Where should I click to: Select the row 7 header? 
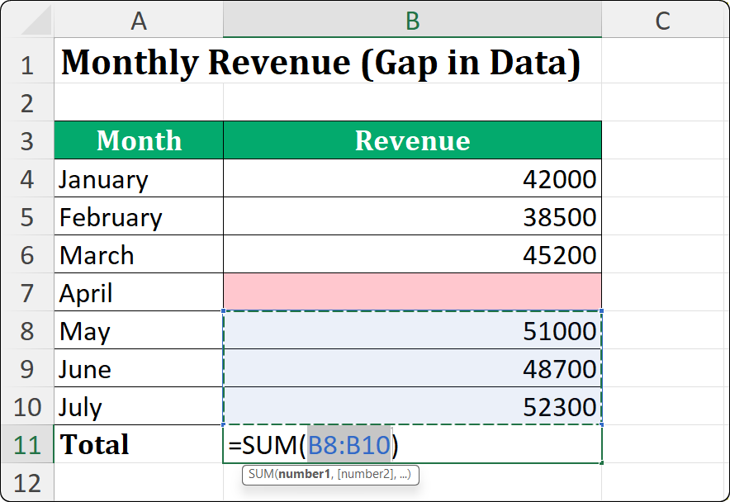pyautogui.click(x=27, y=293)
